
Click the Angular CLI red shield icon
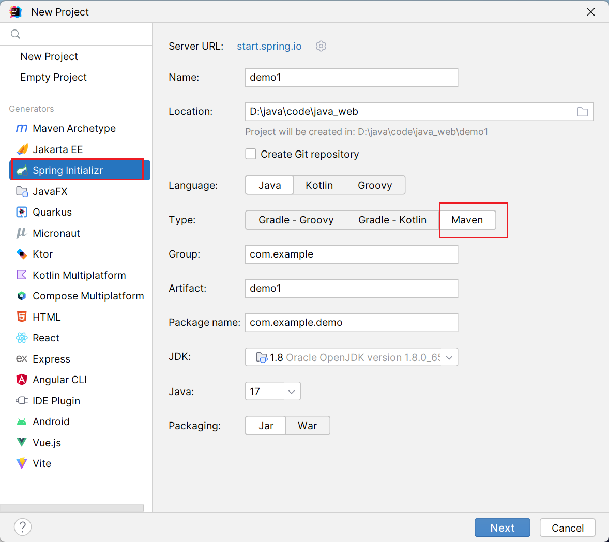[22, 380]
